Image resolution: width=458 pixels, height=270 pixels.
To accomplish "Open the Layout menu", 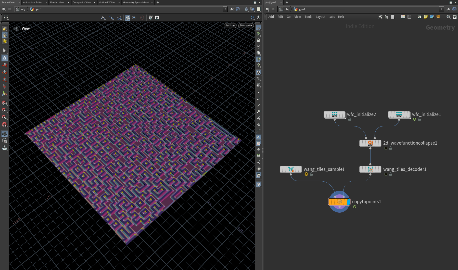I will point(320,17).
